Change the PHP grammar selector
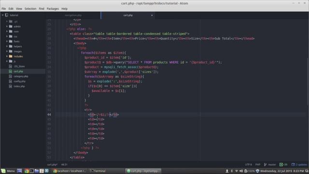 click(258, 164)
